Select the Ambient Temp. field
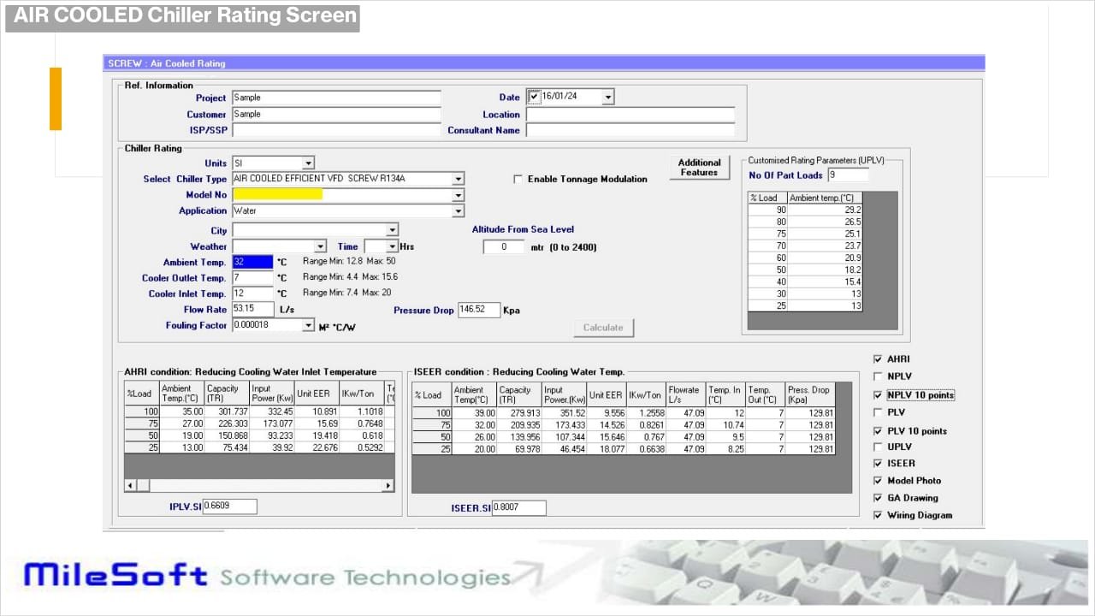The height and width of the screenshot is (616, 1095). (x=252, y=263)
